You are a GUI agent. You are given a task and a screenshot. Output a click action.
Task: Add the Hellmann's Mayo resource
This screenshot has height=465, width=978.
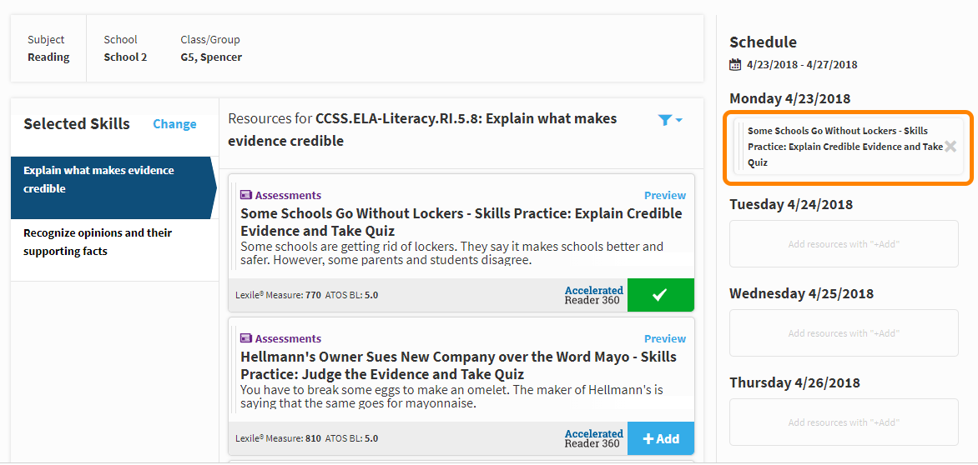coord(661,438)
